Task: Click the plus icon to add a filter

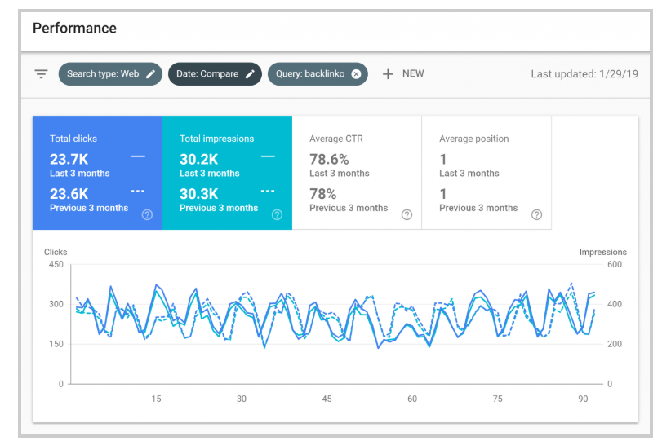Action: pyautogui.click(x=388, y=74)
